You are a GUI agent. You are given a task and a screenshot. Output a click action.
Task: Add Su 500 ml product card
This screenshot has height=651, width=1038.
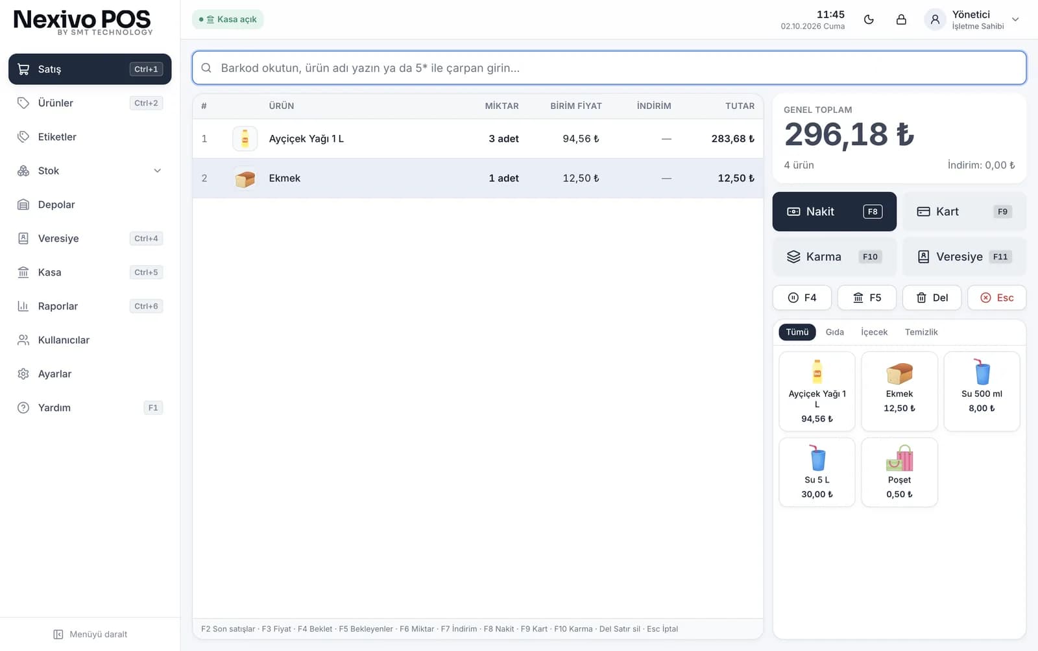982,392
